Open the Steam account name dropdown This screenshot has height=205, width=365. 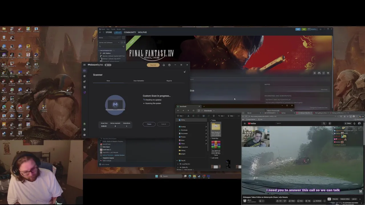tap(313, 29)
